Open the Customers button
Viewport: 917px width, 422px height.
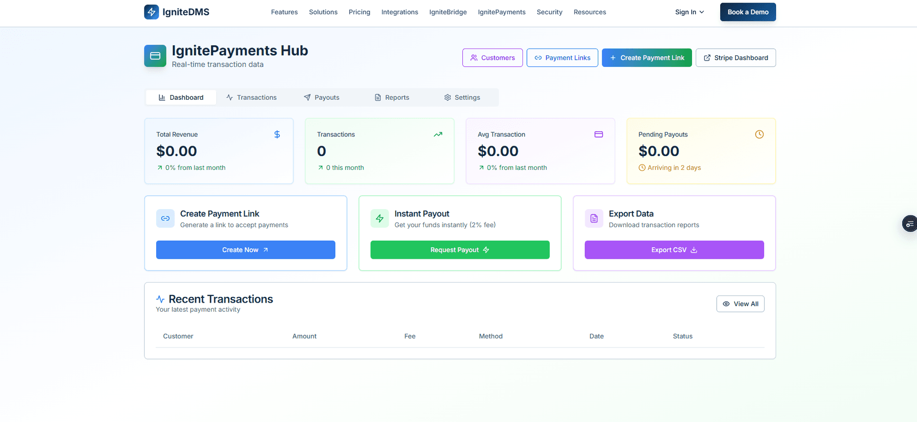[492, 58]
